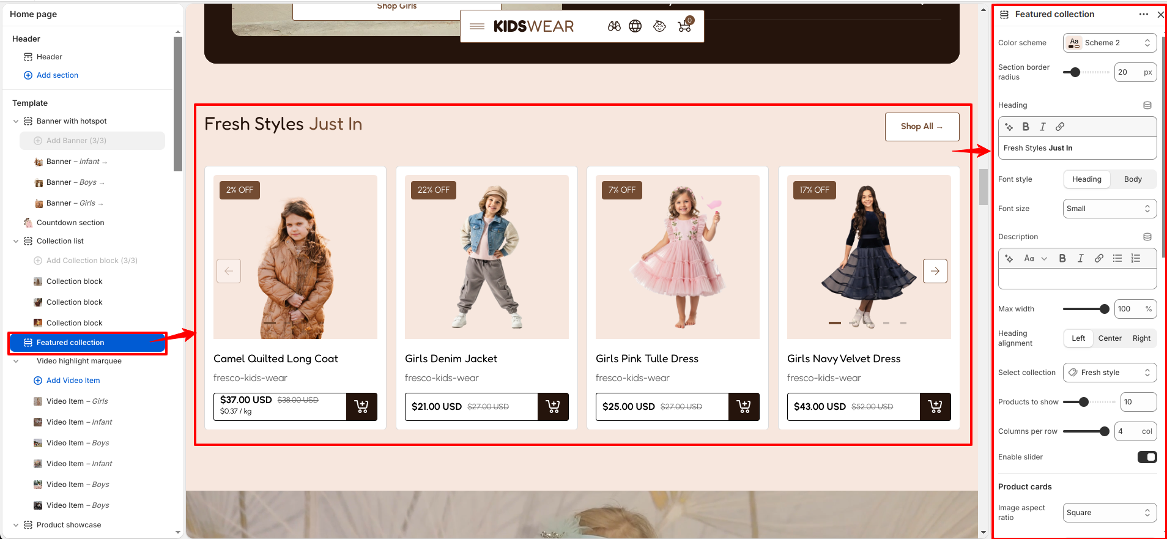Viewport: 1167px width, 539px height.
Task: Open the Color scheme dropdown
Action: coord(1110,43)
